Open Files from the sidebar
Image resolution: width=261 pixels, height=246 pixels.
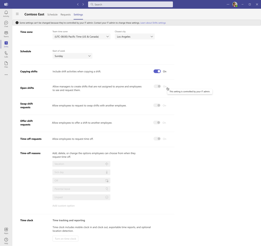point(6,65)
